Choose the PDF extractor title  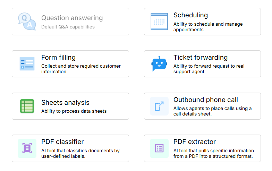pyautogui.click(x=195, y=142)
